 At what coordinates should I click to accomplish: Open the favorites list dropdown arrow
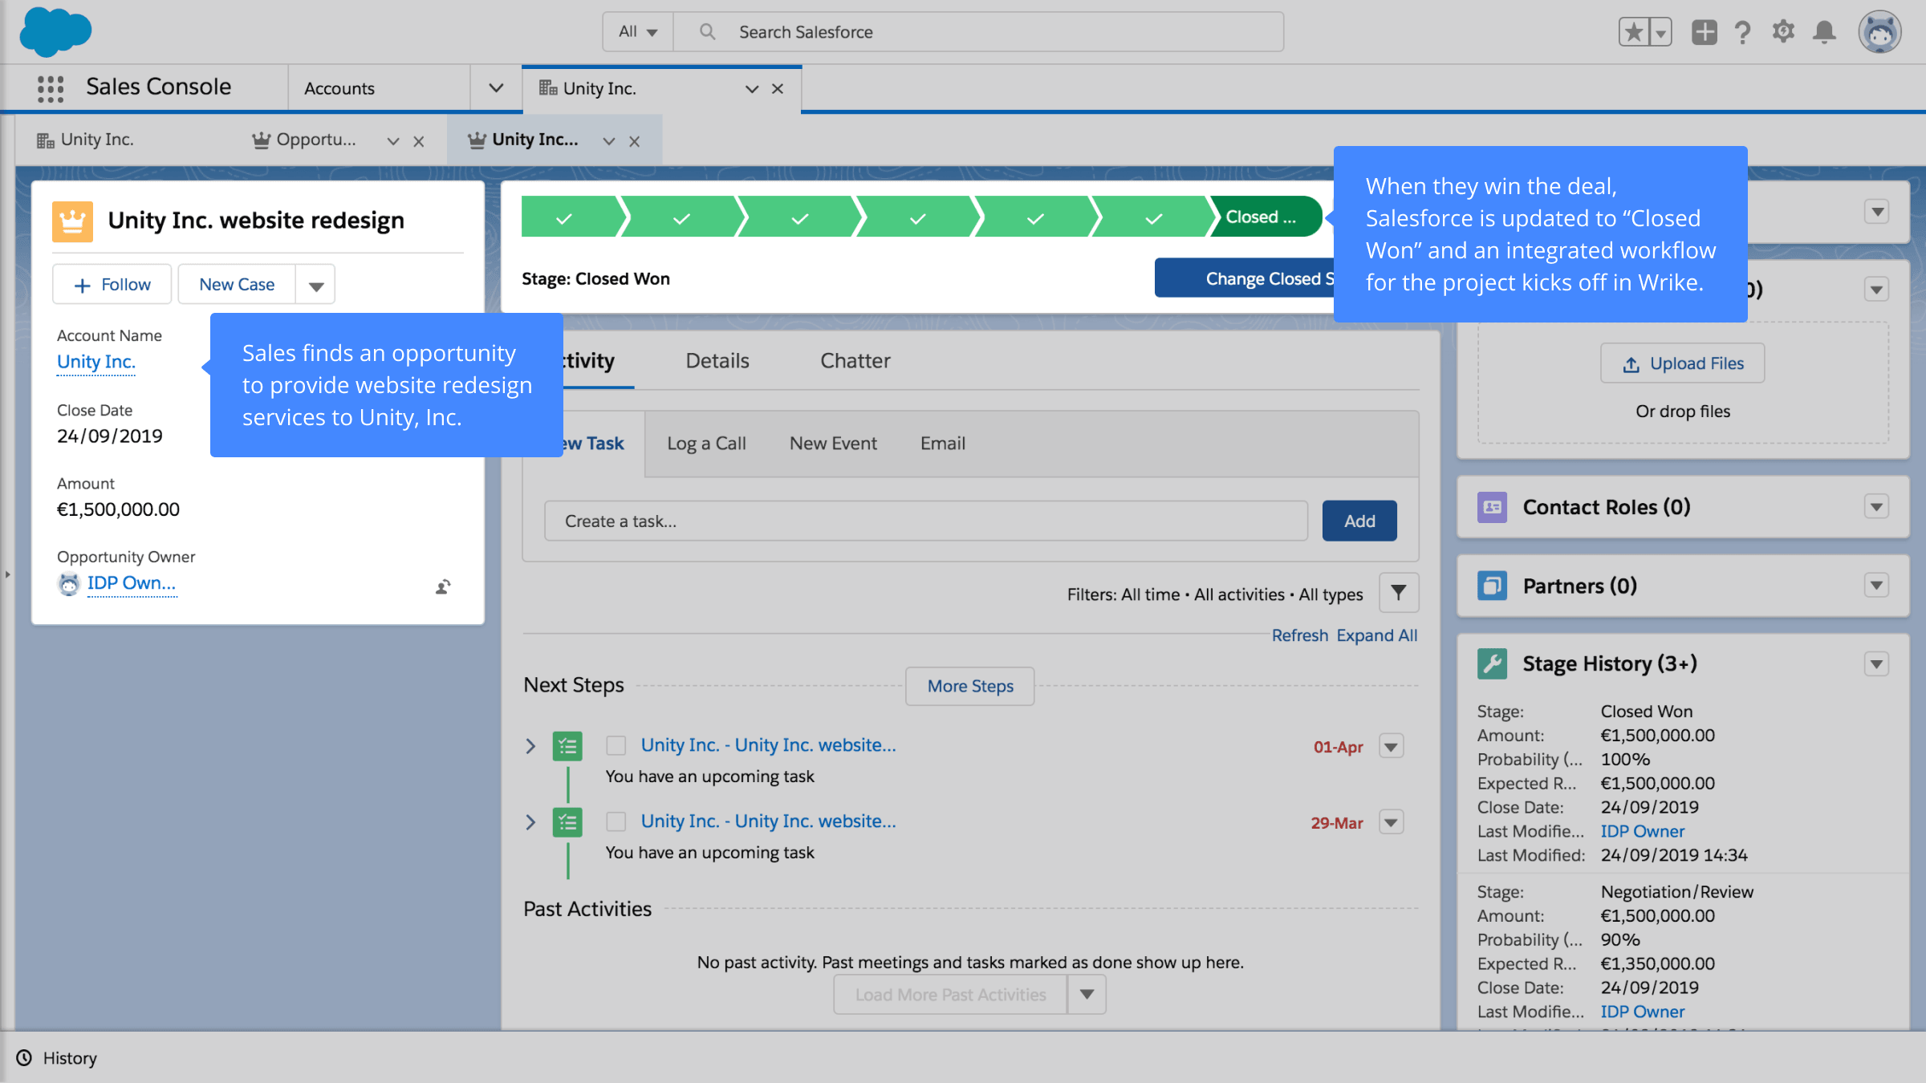pyautogui.click(x=1661, y=32)
